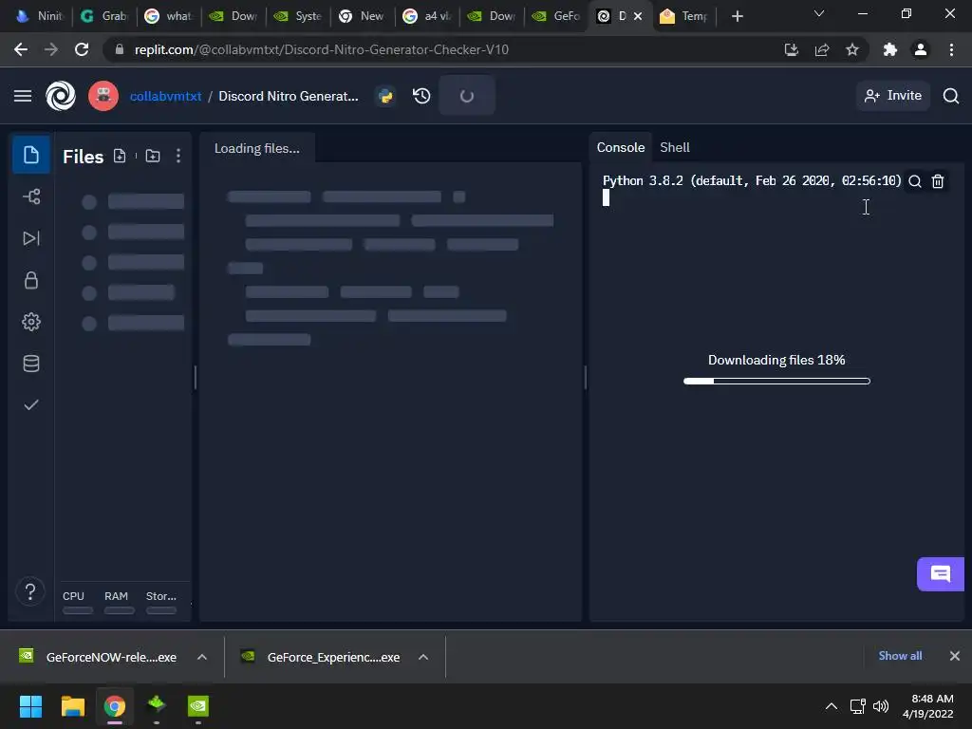
Task: Open the tab search dropdown arrow
Action: pyautogui.click(x=819, y=13)
